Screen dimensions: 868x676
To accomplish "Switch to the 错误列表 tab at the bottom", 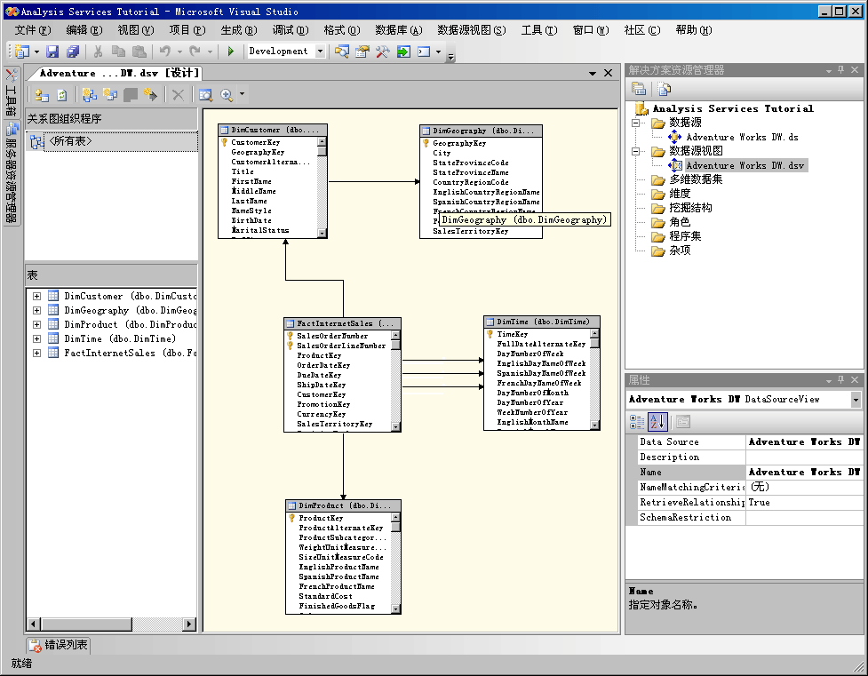I will (x=59, y=645).
